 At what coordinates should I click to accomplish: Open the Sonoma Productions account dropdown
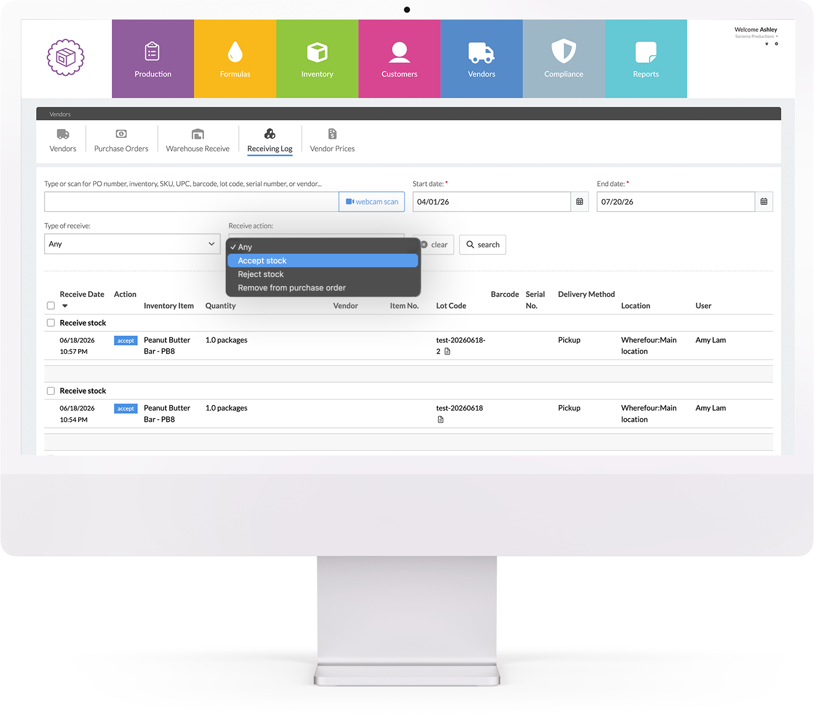point(756,37)
